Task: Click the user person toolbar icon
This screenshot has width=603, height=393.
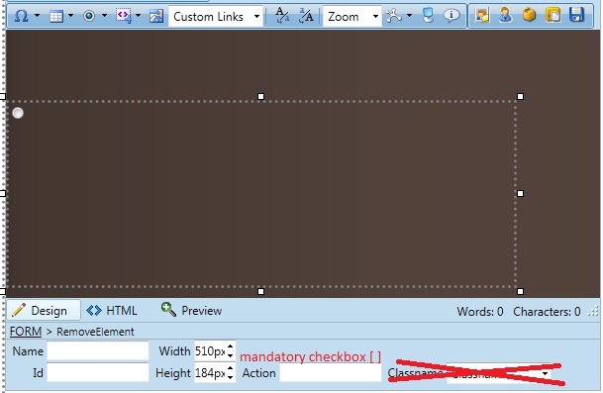Action: (x=505, y=16)
